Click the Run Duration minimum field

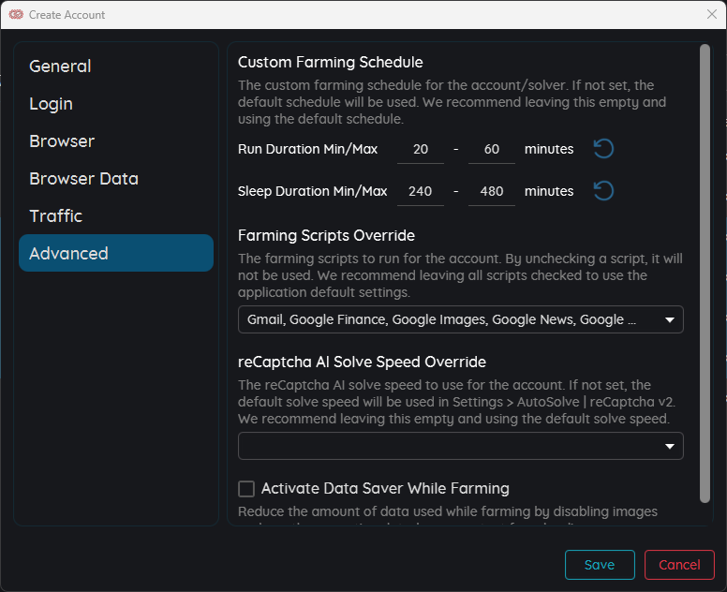click(x=421, y=150)
